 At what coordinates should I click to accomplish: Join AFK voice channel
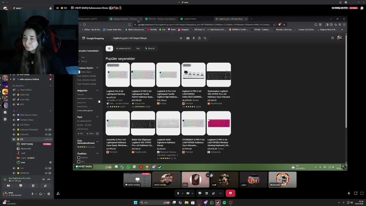[x=31, y=104]
